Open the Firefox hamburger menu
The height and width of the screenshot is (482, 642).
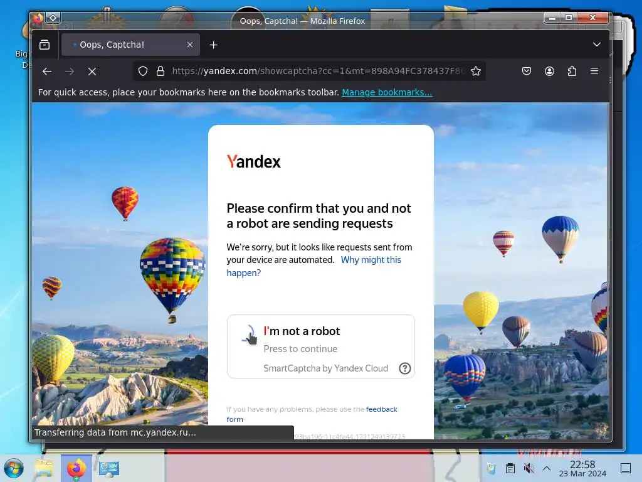click(x=594, y=72)
